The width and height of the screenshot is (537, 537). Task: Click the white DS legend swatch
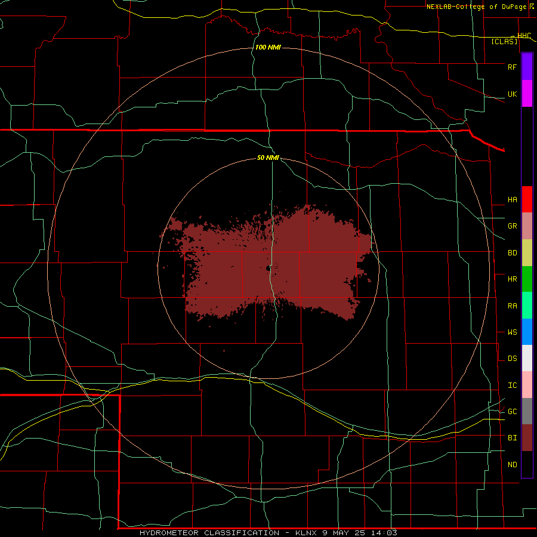pyautogui.click(x=527, y=358)
